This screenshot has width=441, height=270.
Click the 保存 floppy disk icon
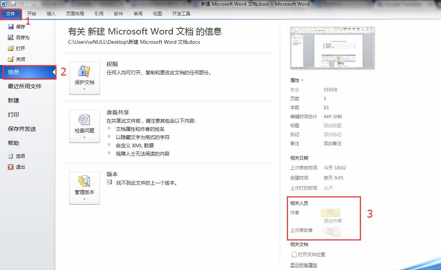click(11, 27)
